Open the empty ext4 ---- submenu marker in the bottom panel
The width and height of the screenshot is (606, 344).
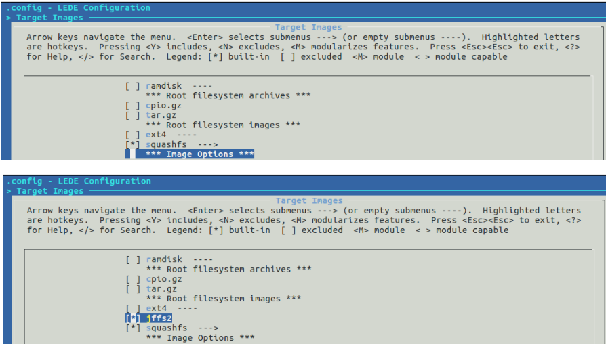click(187, 309)
